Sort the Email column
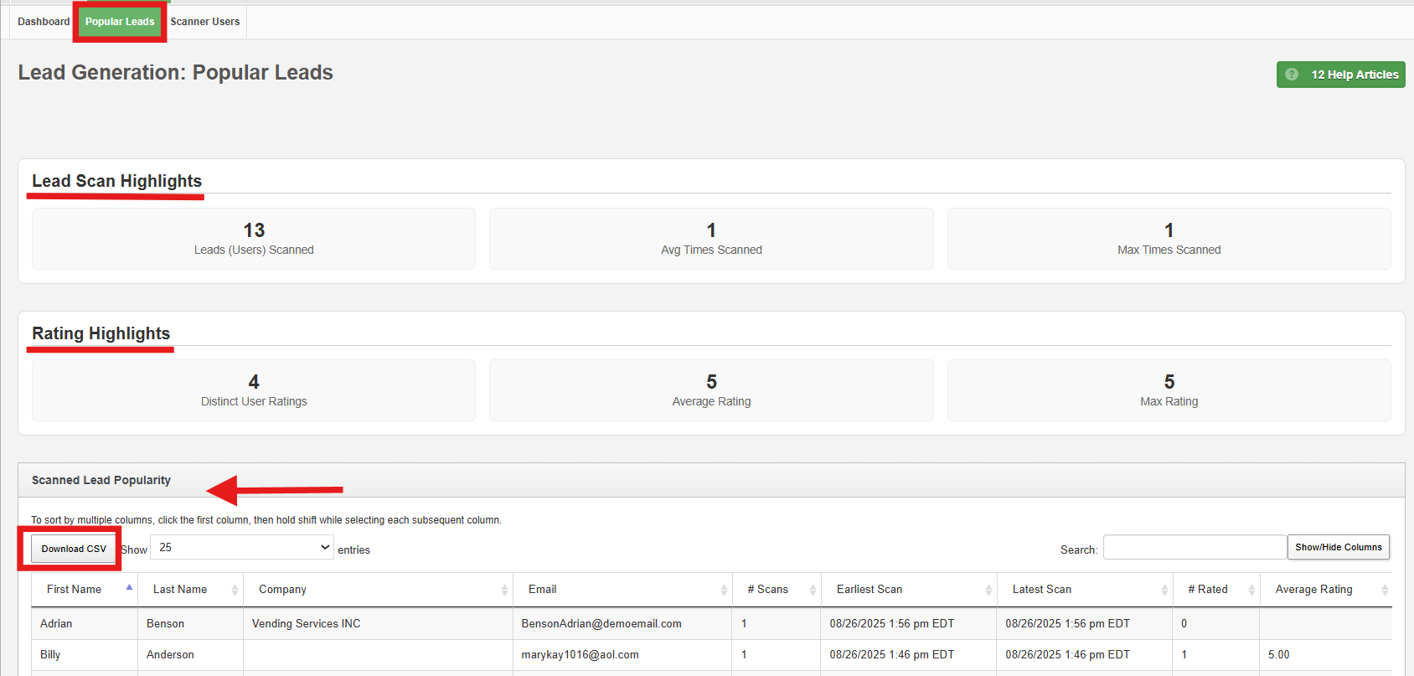1414x676 pixels. point(542,590)
